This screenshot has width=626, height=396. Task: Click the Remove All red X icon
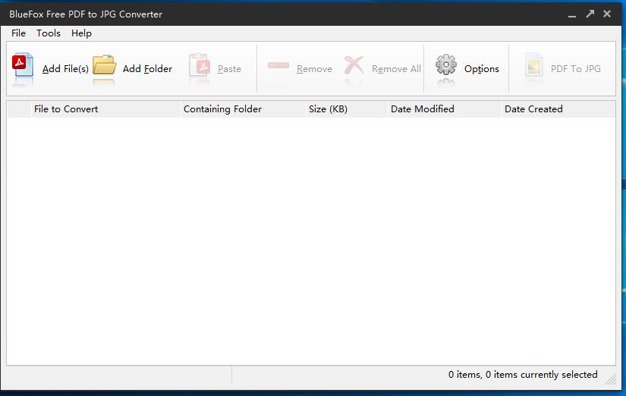354,67
